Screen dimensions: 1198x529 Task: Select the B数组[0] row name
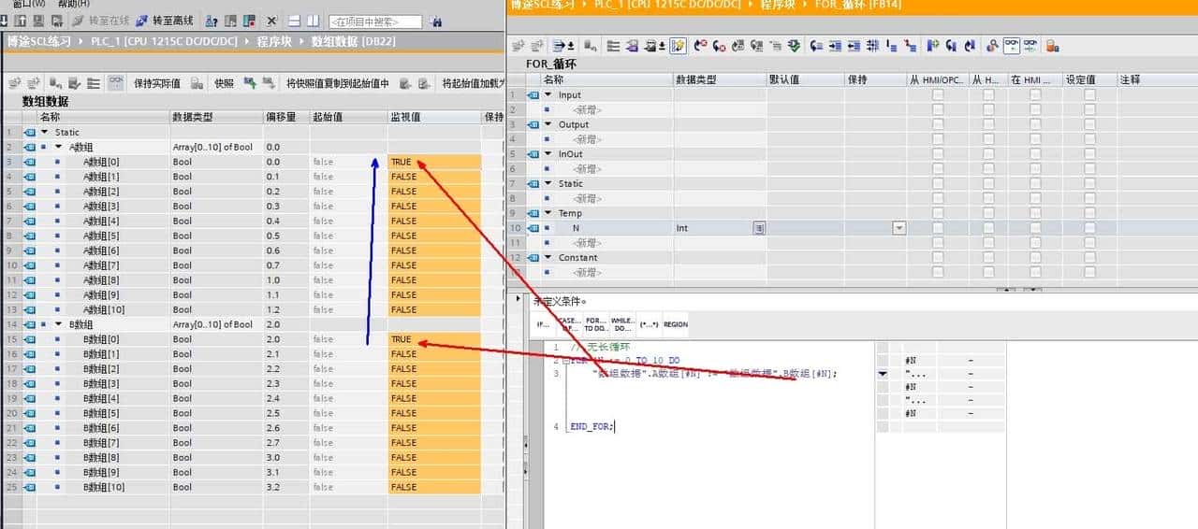pos(101,339)
